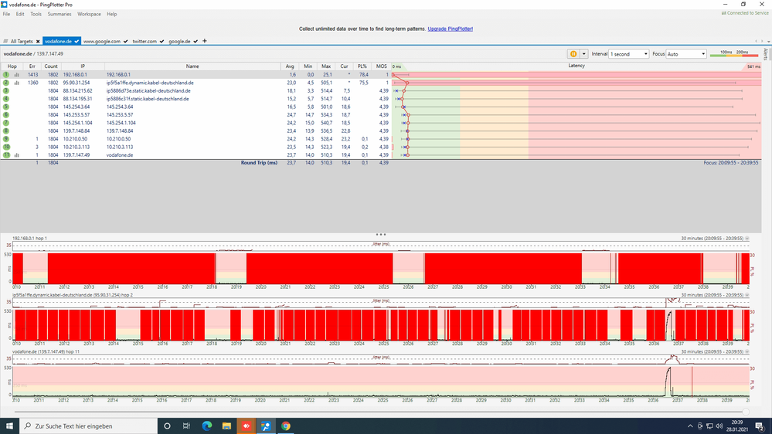772x434 pixels.
Task: Click the Err column header
Action: click(x=32, y=66)
